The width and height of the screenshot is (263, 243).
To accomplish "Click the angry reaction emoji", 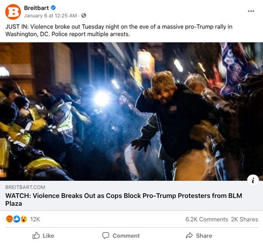I will coord(9,219).
